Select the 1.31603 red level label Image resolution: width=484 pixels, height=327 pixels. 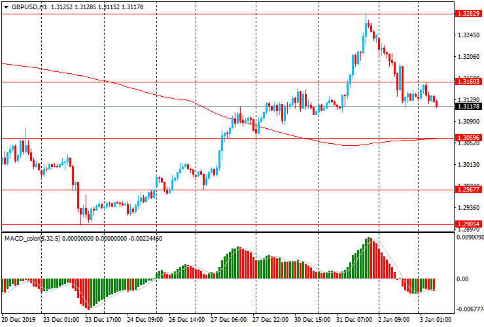(x=468, y=82)
